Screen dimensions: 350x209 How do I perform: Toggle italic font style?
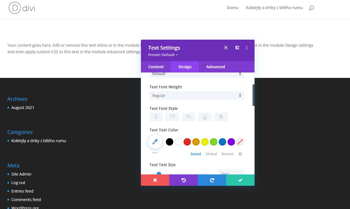[156, 117]
